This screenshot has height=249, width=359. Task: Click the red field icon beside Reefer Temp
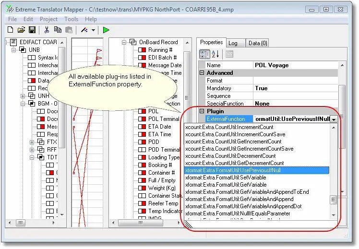tap(142, 203)
